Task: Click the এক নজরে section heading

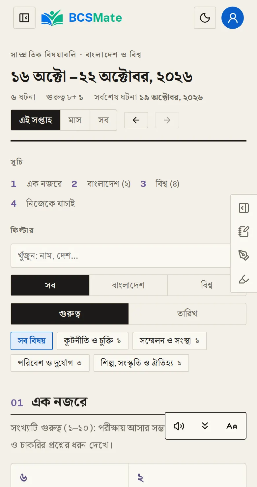Action: pyautogui.click(x=59, y=402)
